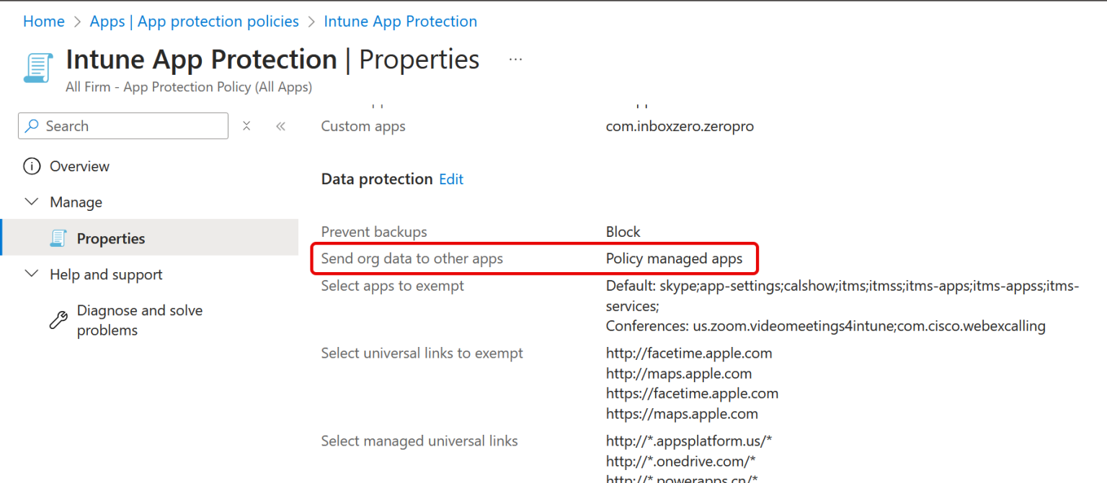Open the App protection policies breadcrumb link

pos(193,21)
